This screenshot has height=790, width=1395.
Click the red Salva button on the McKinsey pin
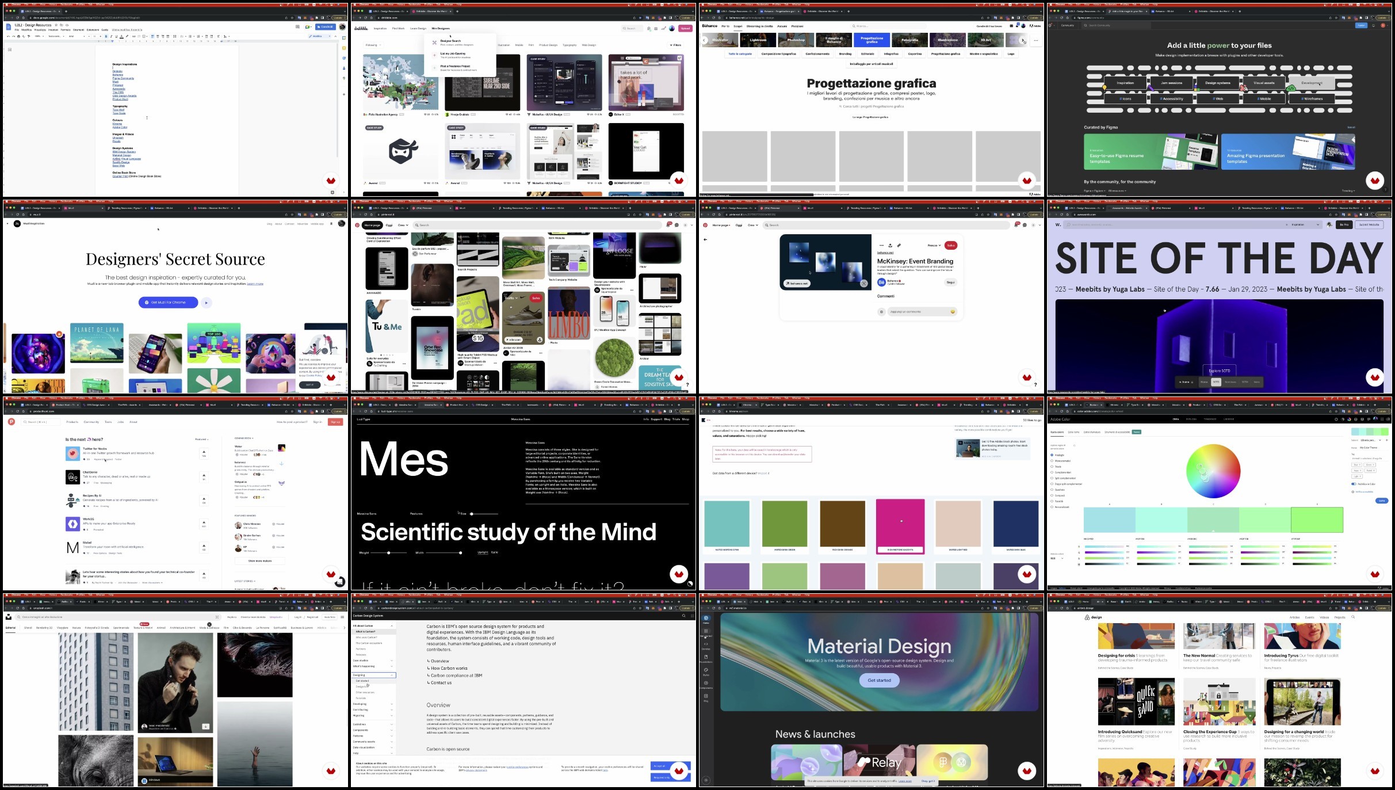pos(951,245)
